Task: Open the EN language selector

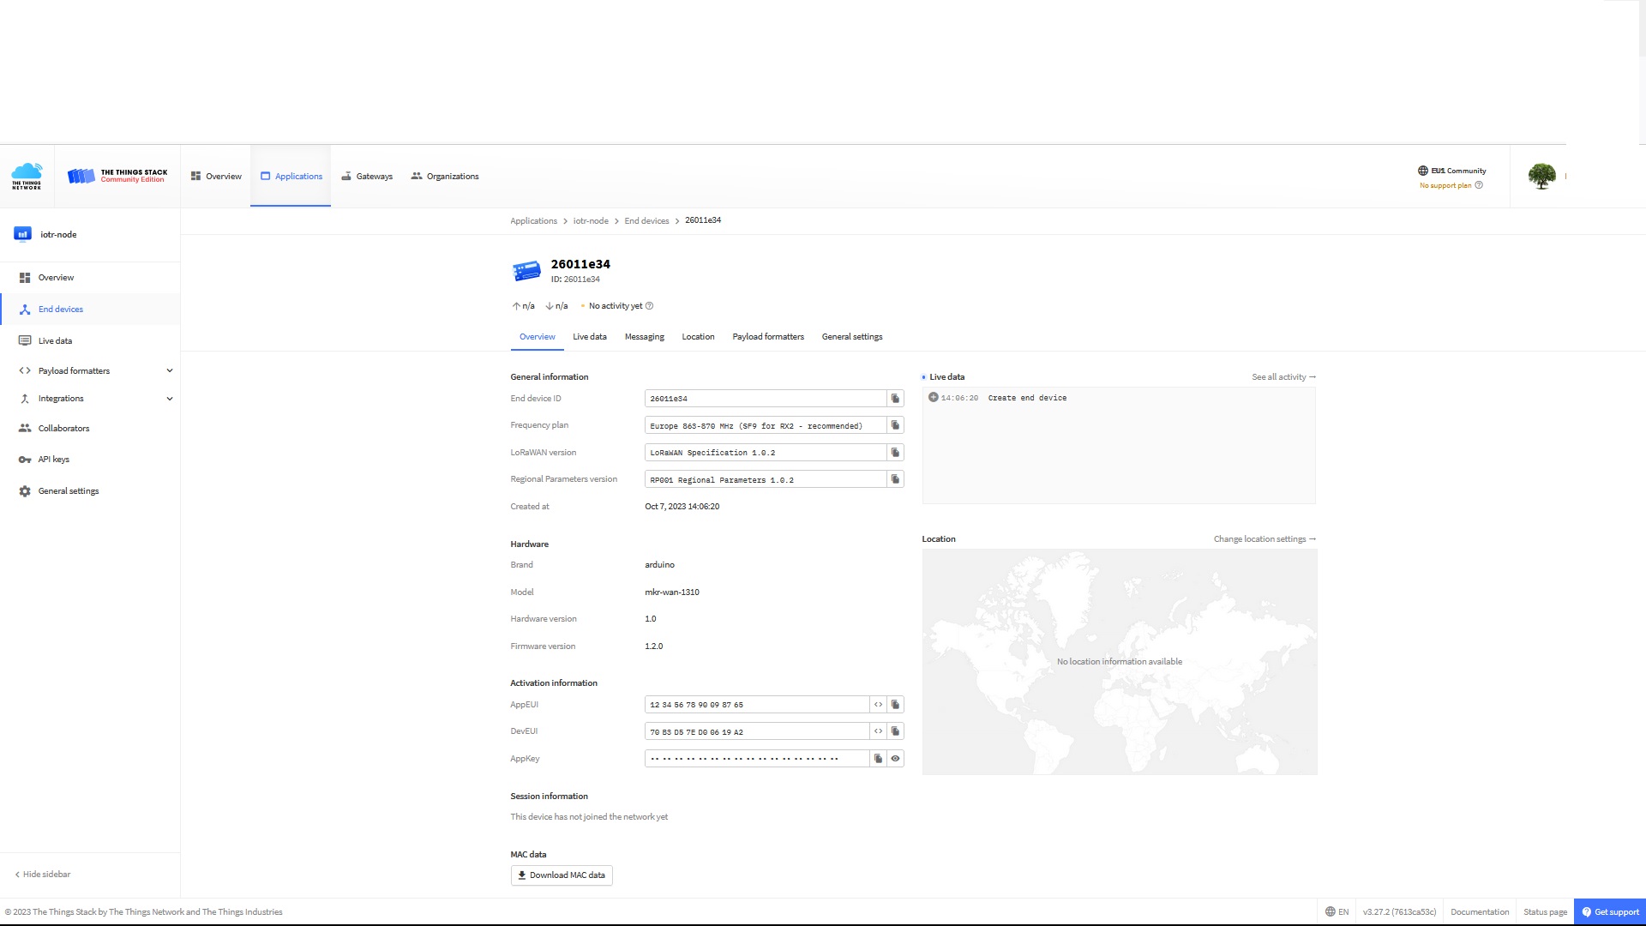Action: coord(1337,912)
